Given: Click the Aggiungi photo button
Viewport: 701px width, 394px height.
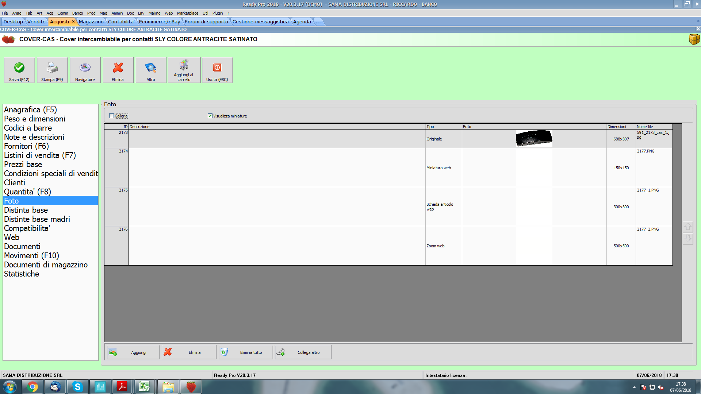Looking at the screenshot, I should pyautogui.click(x=133, y=352).
